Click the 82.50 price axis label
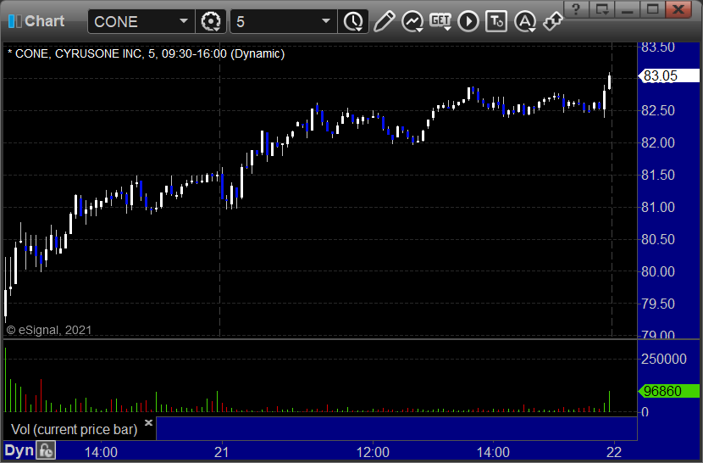703x463 pixels. tap(658, 110)
